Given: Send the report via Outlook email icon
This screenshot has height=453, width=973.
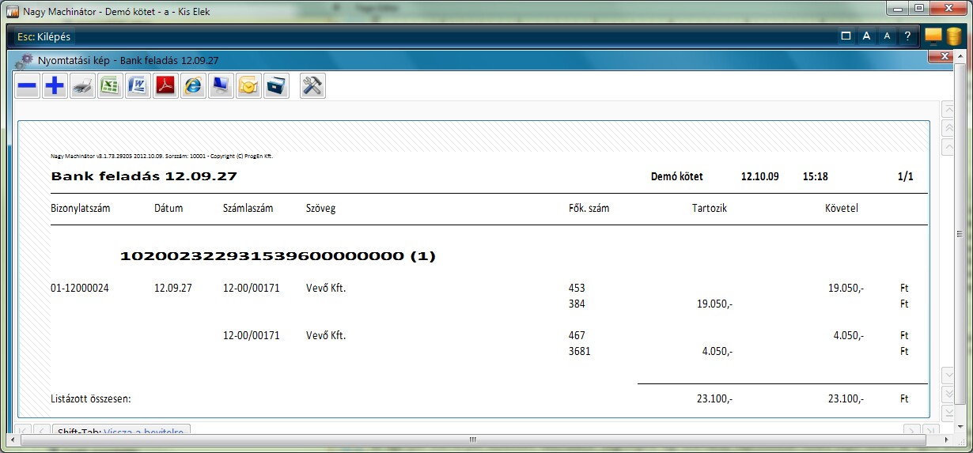Looking at the screenshot, I should 248,86.
